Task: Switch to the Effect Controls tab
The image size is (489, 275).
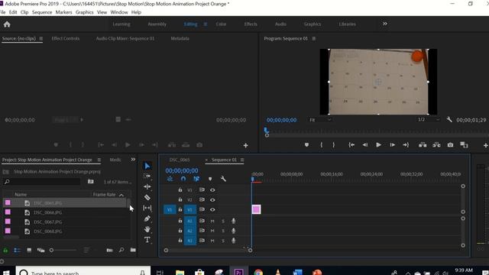Action: [66, 38]
